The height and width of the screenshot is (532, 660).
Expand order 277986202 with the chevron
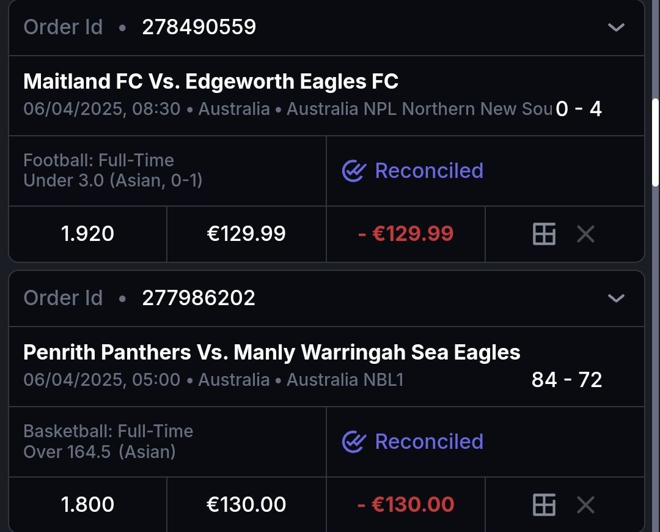[616, 298]
